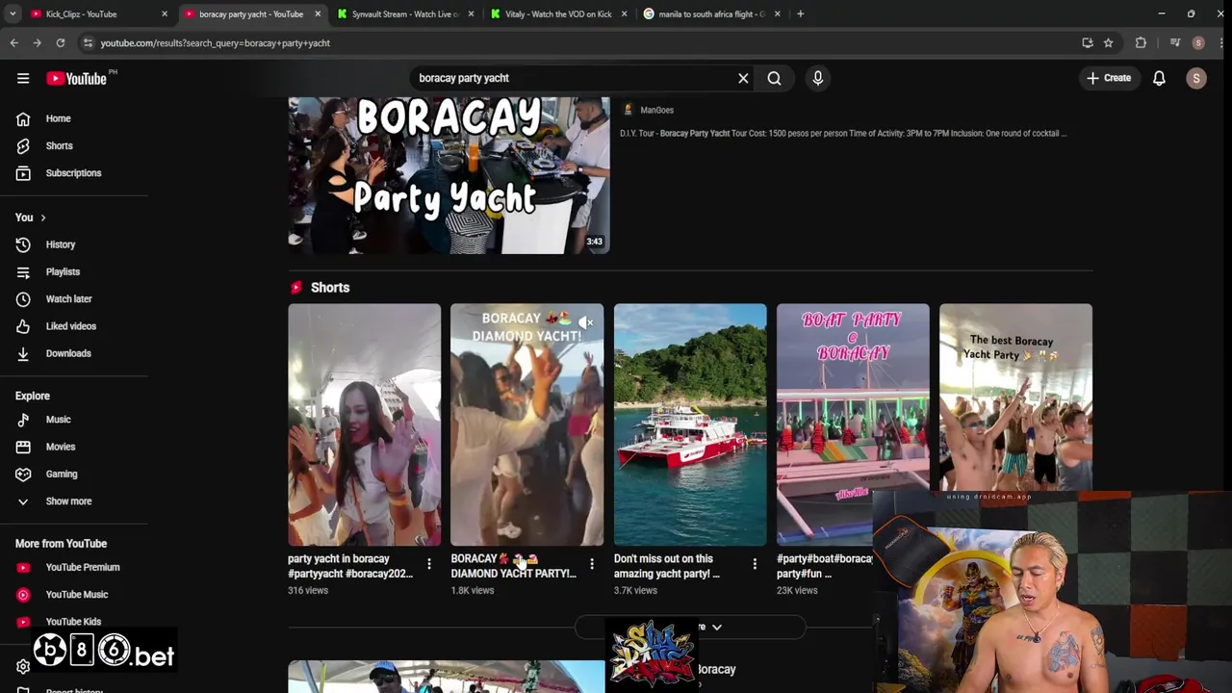Click the browser address bar URL

[x=215, y=43]
